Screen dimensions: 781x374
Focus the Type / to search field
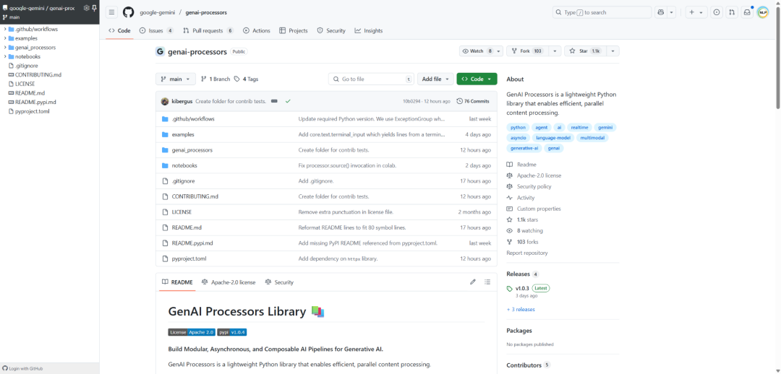tap(602, 12)
